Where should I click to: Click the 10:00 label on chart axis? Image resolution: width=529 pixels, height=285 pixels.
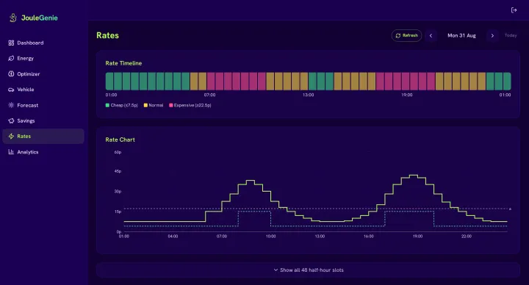point(271,237)
